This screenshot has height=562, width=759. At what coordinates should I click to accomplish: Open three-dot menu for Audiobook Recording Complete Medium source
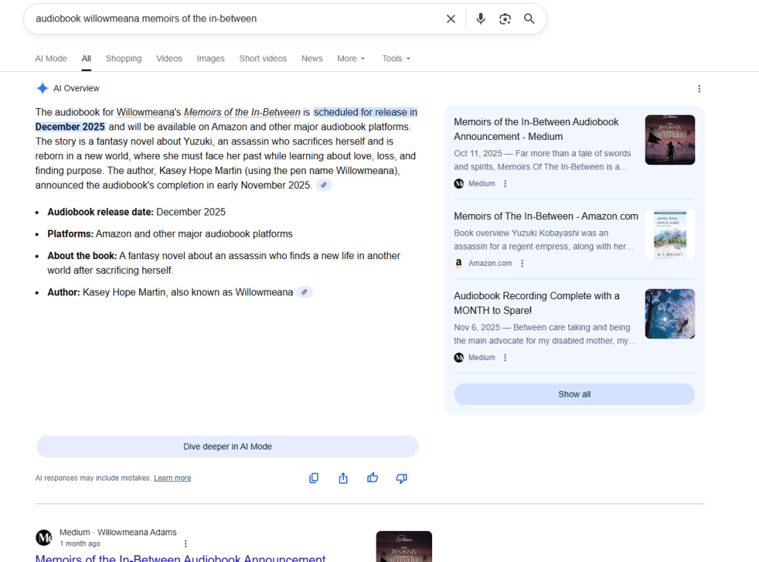[505, 358]
